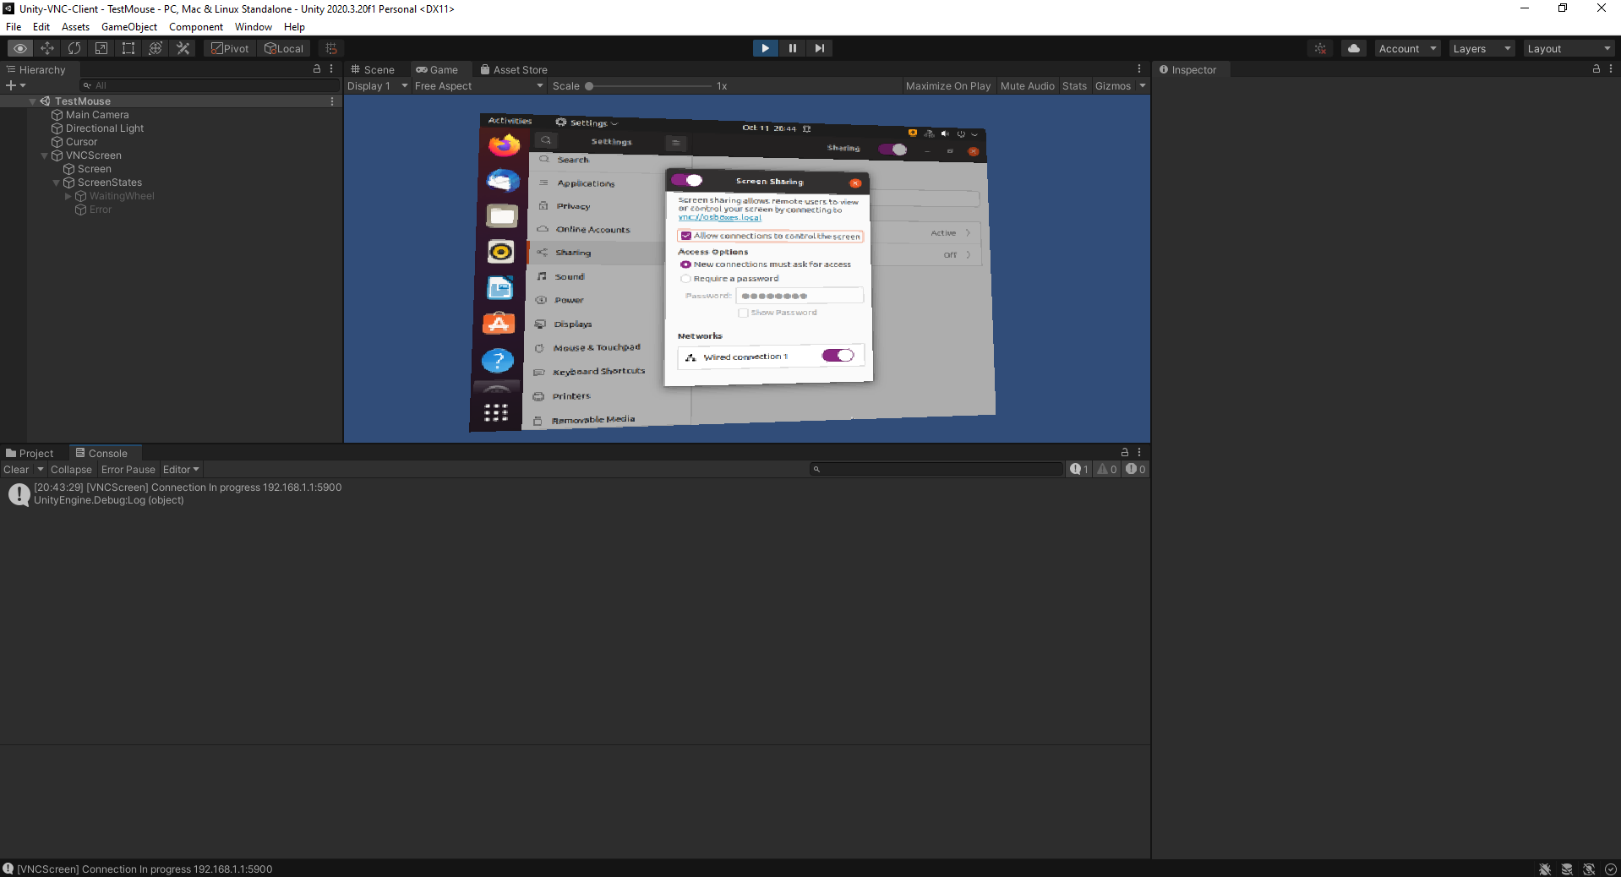Toggle grid snapping icon in toolbar
This screenshot has width=1621, height=877.
pos(331,48)
